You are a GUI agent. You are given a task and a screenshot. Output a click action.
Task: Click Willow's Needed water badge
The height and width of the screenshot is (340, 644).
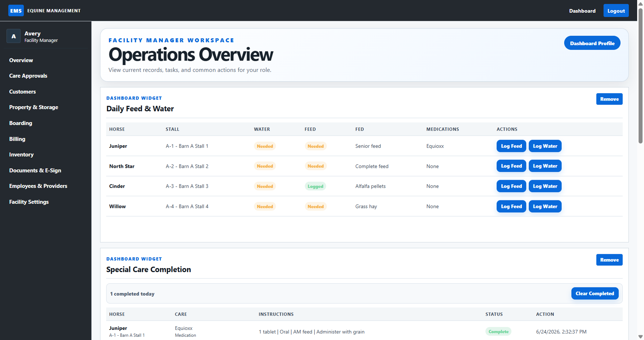(x=265, y=206)
